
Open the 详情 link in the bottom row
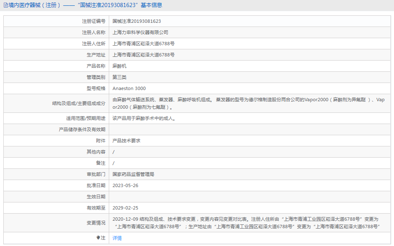pos(117,238)
